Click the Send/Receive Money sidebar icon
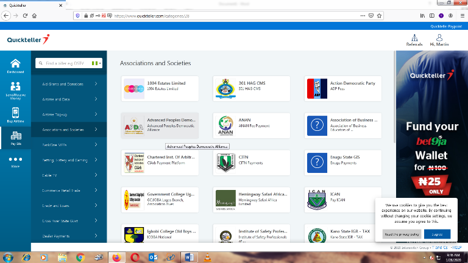 tap(15, 89)
